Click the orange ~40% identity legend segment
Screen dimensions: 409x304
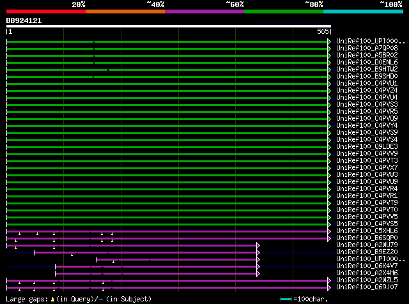(125, 11)
